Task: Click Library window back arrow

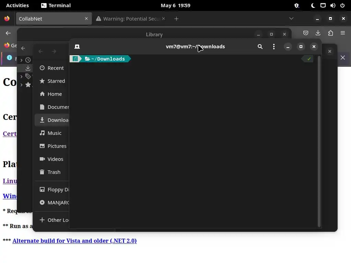Action: click(x=23, y=48)
